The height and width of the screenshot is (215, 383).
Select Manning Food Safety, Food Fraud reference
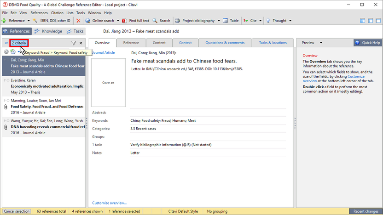click(x=44, y=107)
